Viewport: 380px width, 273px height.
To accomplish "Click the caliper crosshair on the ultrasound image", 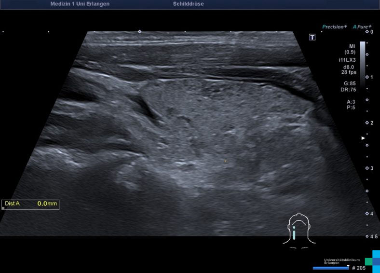I will point(225,161).
